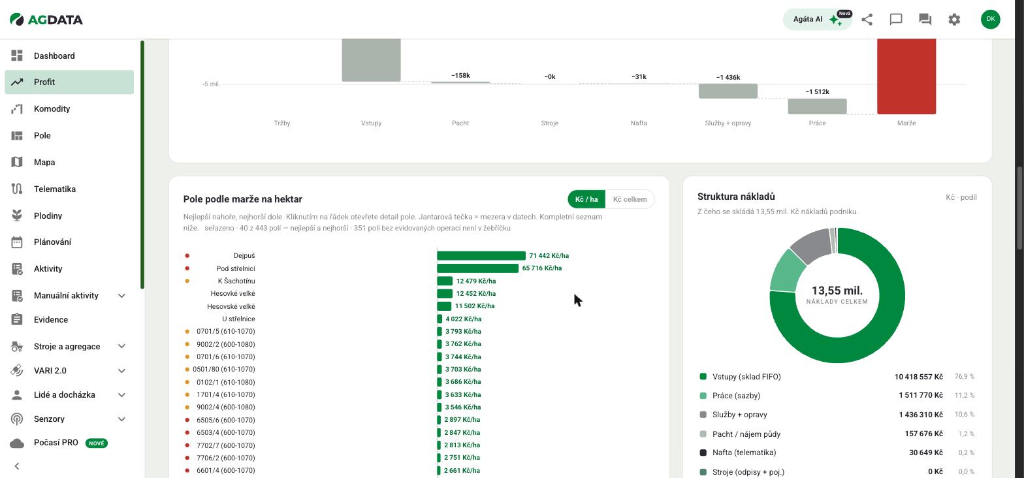
Task: Open the AGDATA logo home link
Action: pos(46,20)
